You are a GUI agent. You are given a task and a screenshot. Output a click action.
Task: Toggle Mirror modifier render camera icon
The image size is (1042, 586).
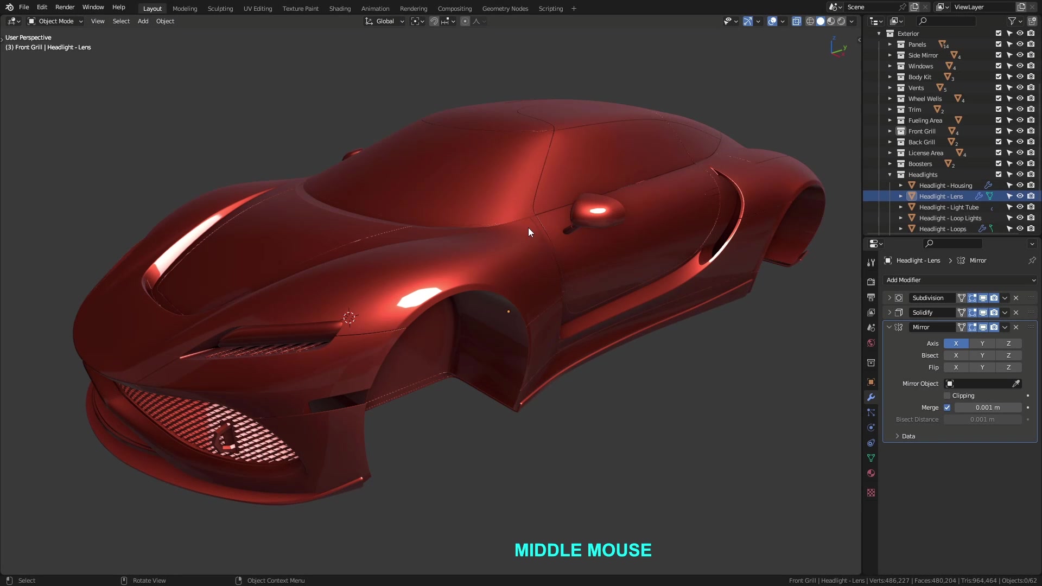(x=994, y=327)
